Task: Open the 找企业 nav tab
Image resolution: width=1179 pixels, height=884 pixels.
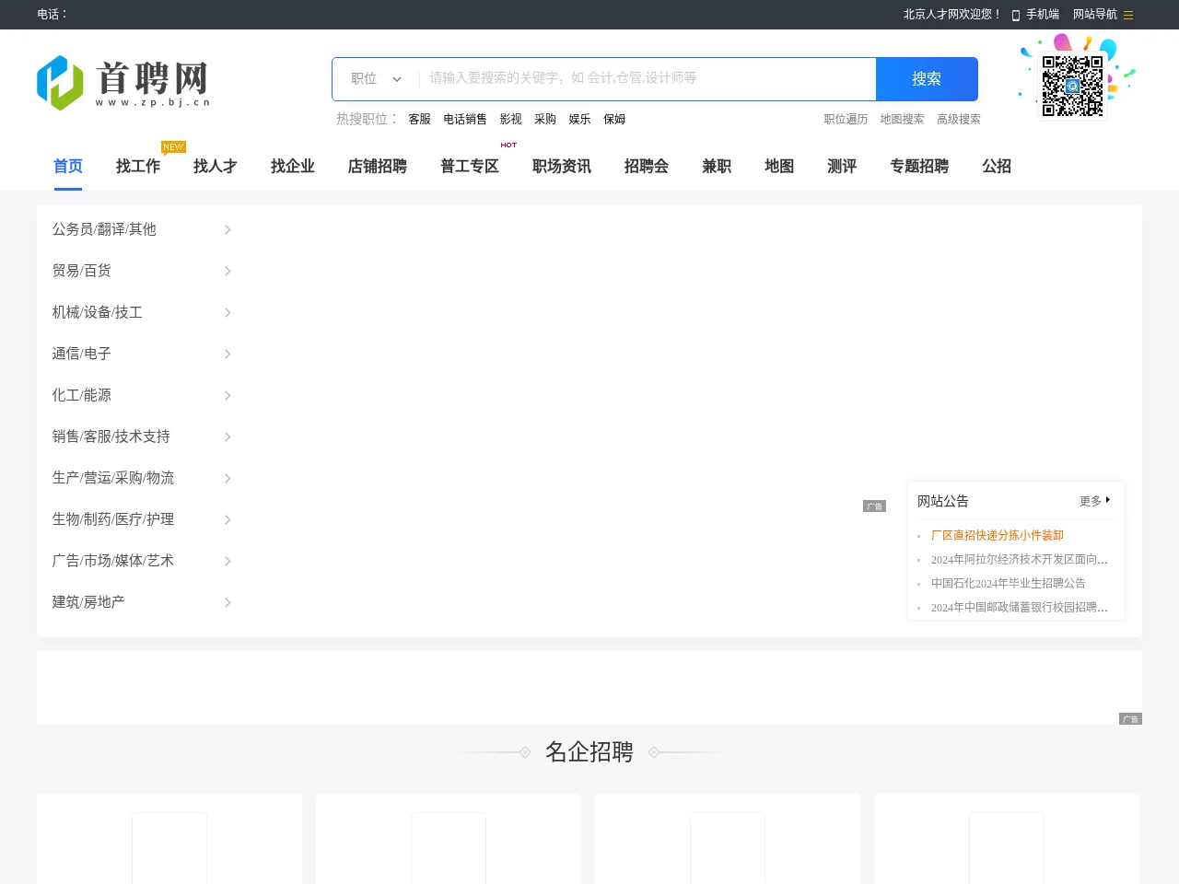Action: [x=293, y=167]
